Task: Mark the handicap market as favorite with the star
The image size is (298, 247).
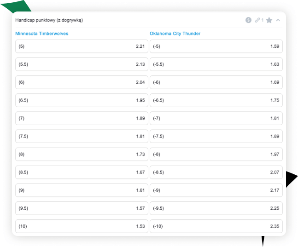Action: pos(269,20)
